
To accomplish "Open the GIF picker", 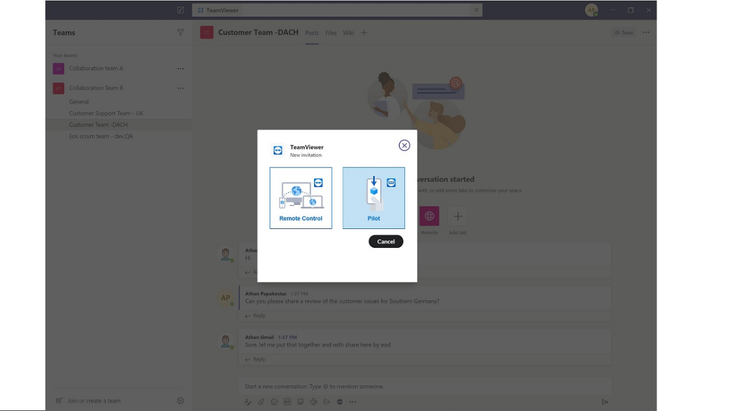I will pyautogui.click(x=287, y=402).
